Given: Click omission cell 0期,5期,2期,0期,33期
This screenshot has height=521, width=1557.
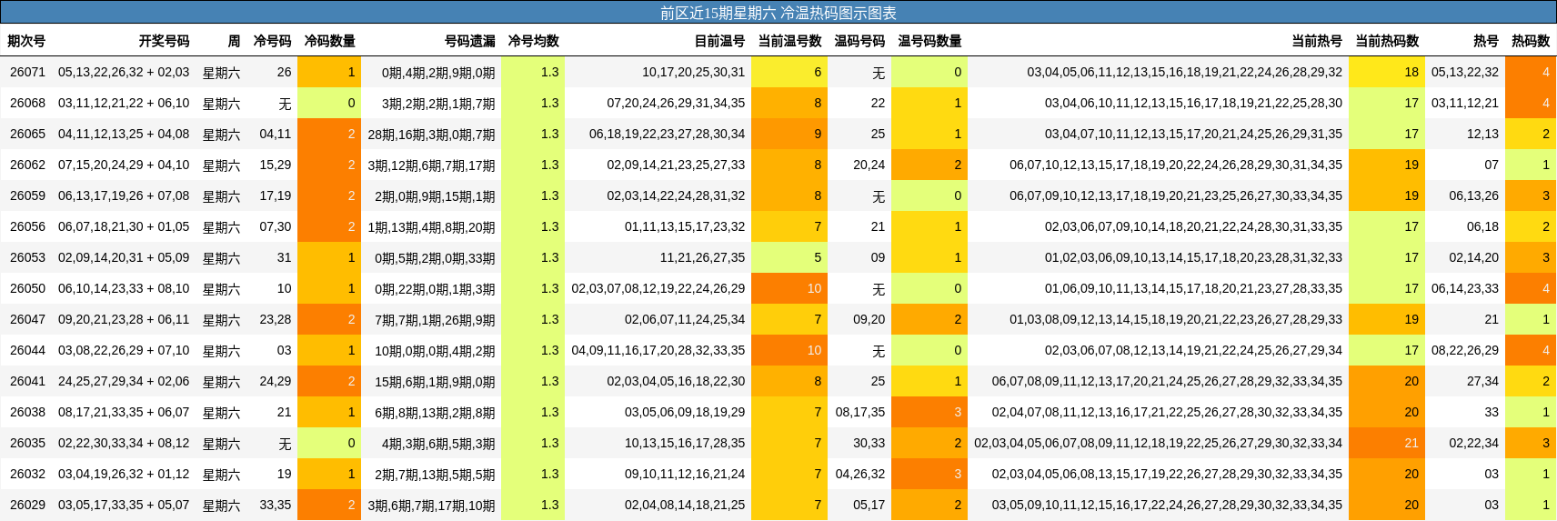Looking at the screenshot, I should point(435,257).
